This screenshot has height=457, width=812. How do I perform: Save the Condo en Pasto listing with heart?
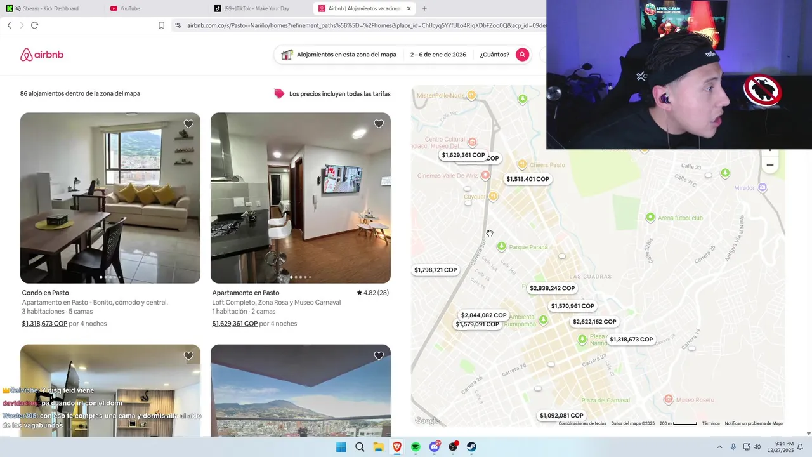point(188,124)
